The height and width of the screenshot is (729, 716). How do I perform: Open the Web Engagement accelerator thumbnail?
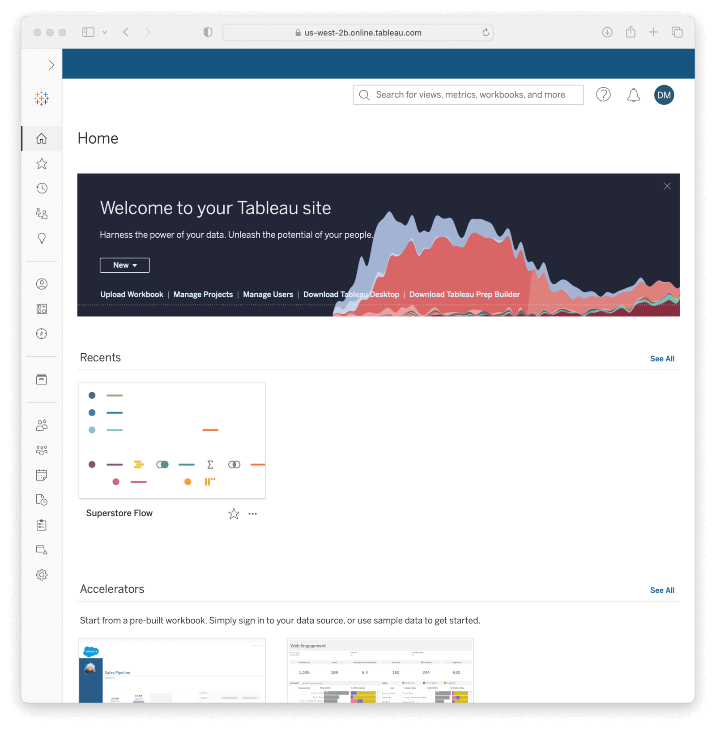pos(380,671)
